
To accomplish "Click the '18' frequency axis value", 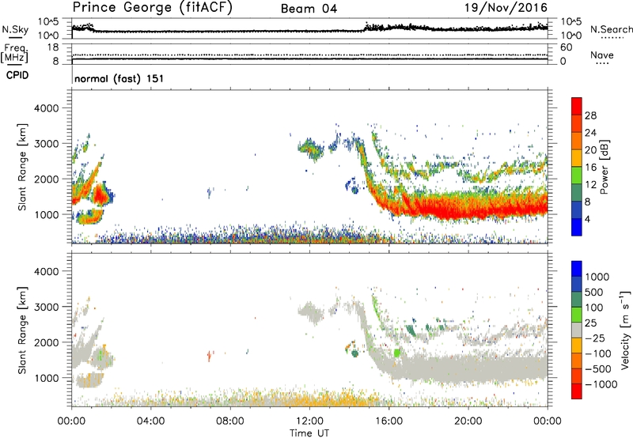I will click(53, 47).
